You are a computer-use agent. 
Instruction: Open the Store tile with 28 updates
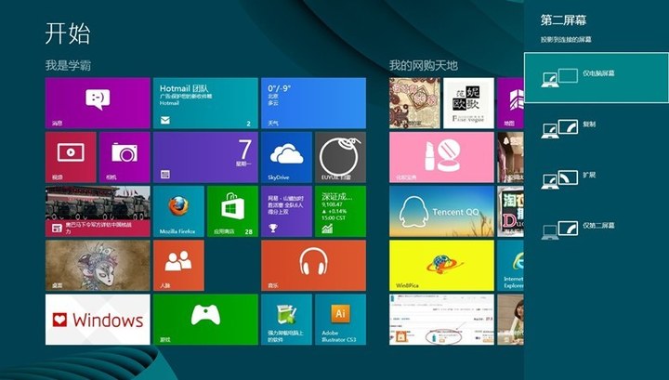(x=232, y=211)
